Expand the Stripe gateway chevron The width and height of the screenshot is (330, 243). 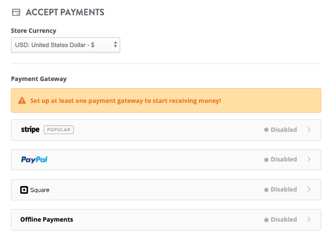coord(309,130)
